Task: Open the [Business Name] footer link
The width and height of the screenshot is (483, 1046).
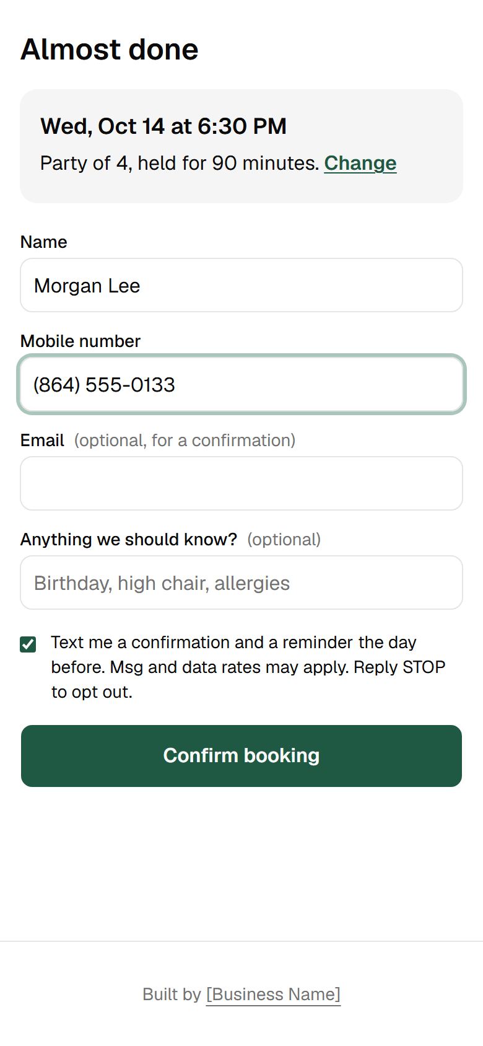Action: coord(273,995)
